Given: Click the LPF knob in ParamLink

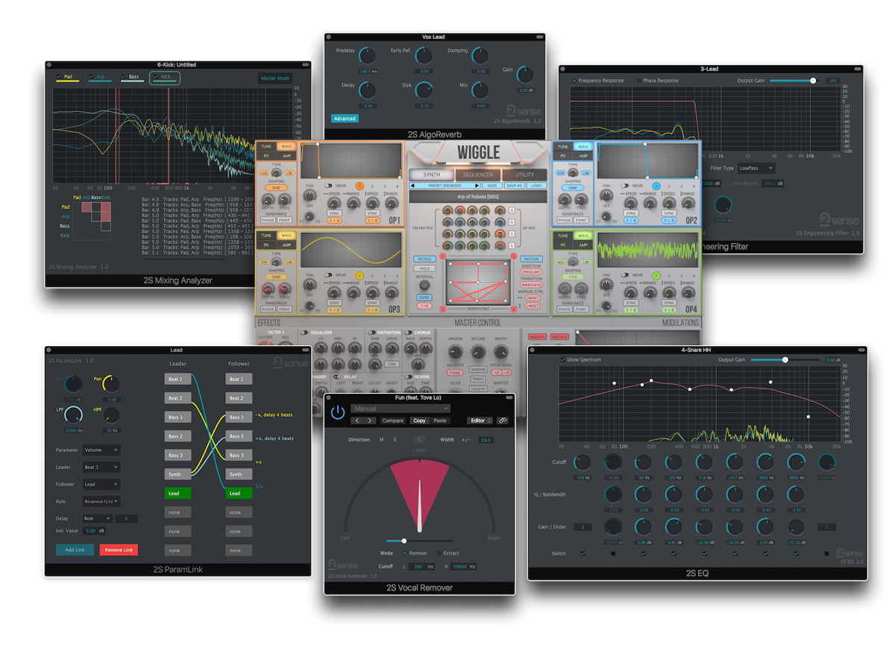Looking at the screenshot, I should tap(73, 415).
